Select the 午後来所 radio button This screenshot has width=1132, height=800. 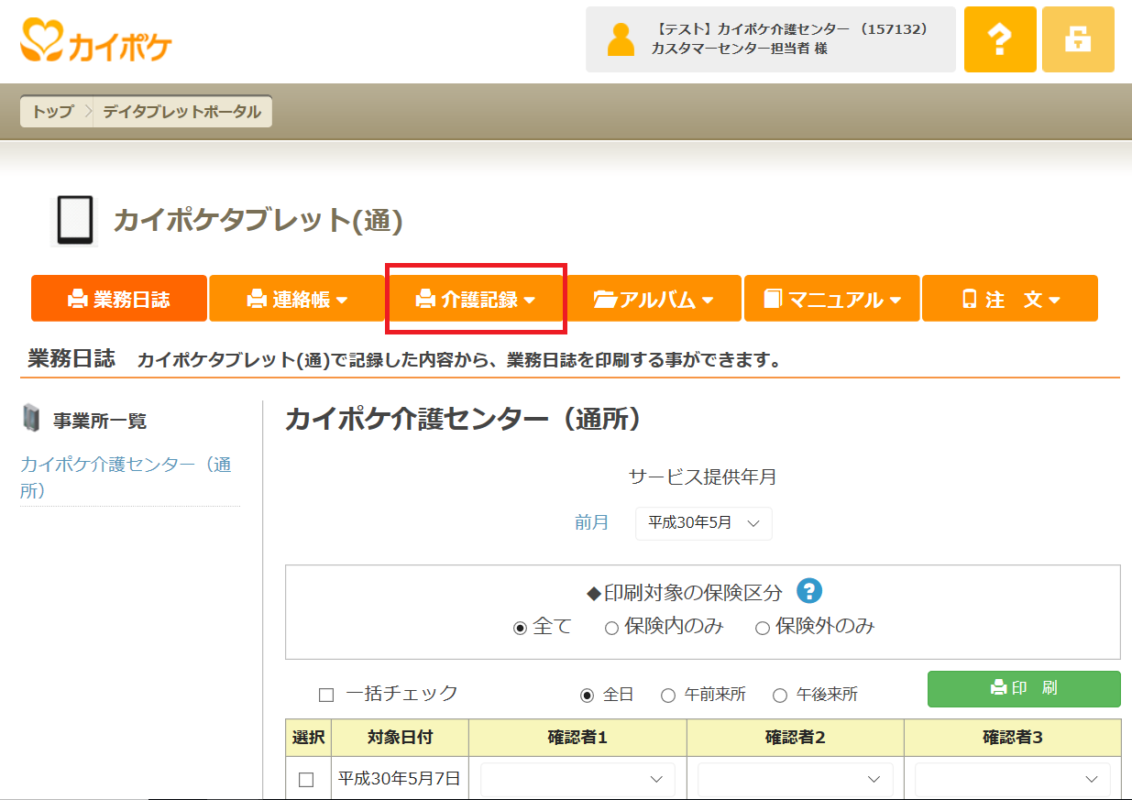[x=780, y=696]
